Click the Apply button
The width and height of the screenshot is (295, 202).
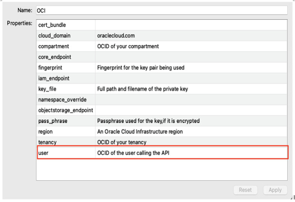[275, 190]
